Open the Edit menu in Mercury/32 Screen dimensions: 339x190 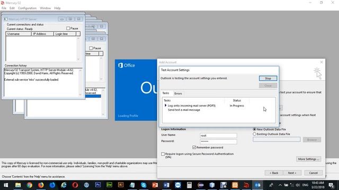click(x=12, y=8)
